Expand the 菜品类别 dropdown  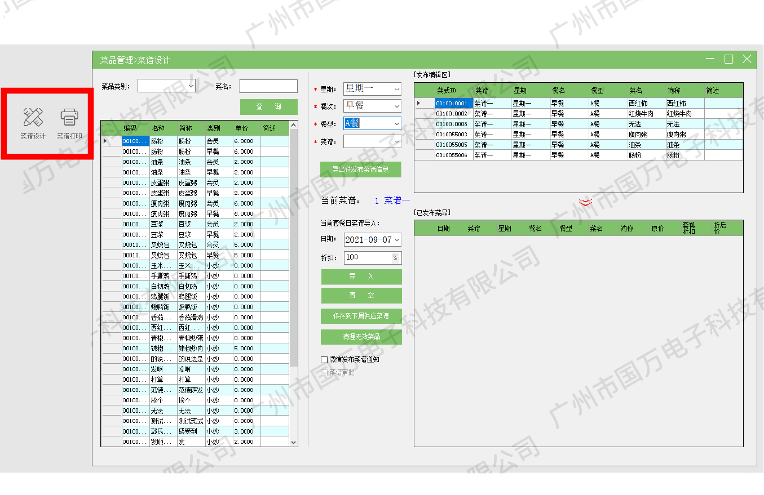pyautogui.click(x=191, y=86)
